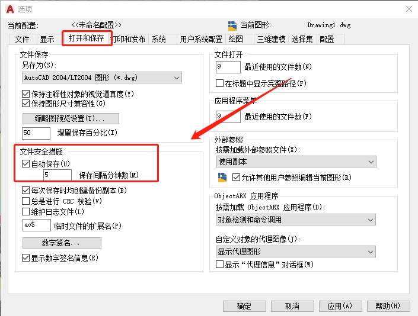Enable 在标题中显示完整路径 checkbox
Image resolution: width=418 pixels, height=316 pixels.
coord(219,83)
